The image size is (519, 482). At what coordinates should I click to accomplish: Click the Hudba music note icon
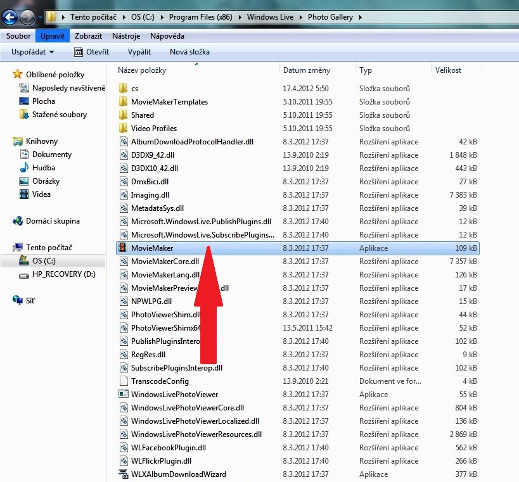[x=24, y=167]
